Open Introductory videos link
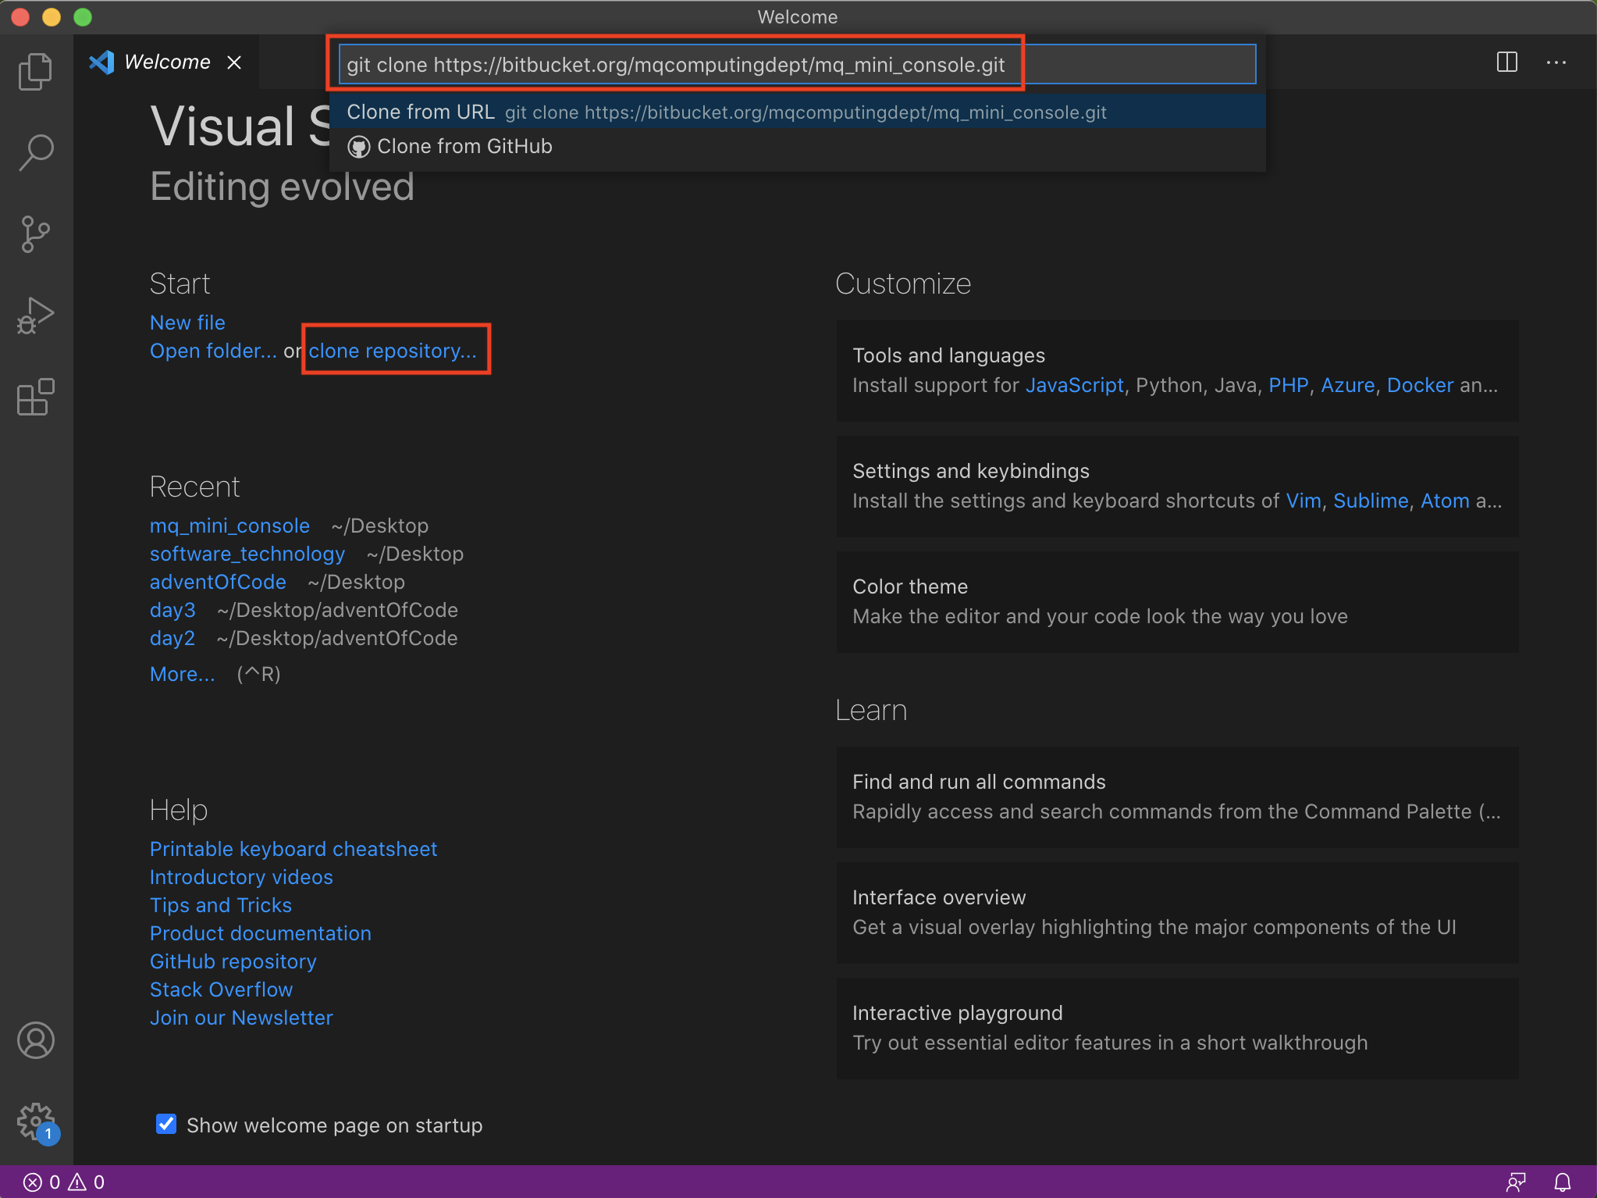The width and height of the screenshot is (1597, 1198). pyautogui.click(x=241, y=877)
